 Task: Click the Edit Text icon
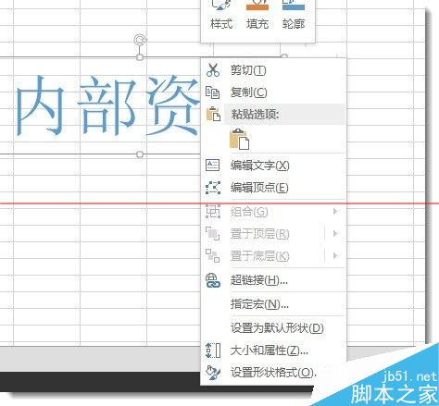(213, 166)
